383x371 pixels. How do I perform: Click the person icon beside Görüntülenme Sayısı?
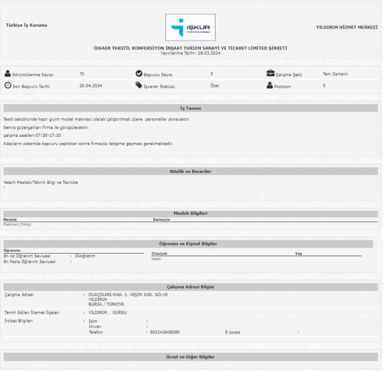7,74
